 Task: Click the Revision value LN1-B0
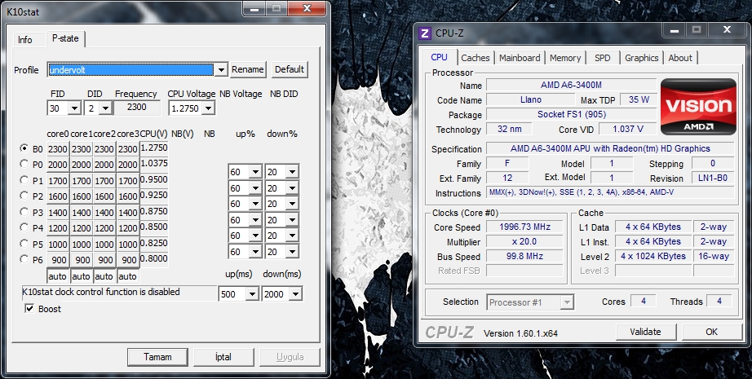(713, 178)
